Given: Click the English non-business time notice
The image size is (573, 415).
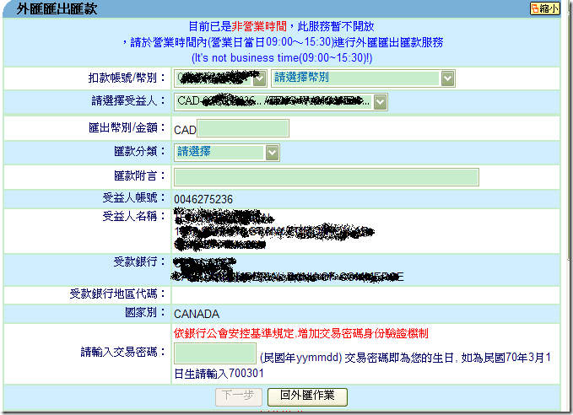Looking at the screenshot, I should (282, 57).
